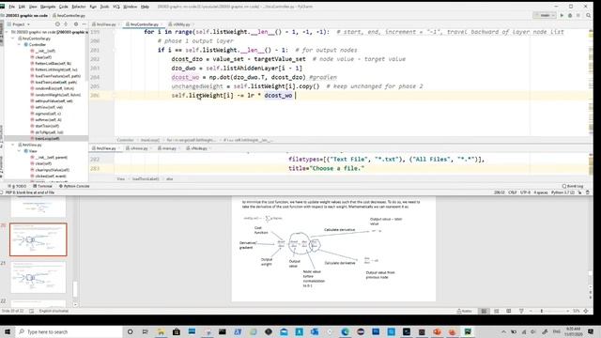601x338 pixels.
Task: Collapse the View class node
Action: pos(20,151)
